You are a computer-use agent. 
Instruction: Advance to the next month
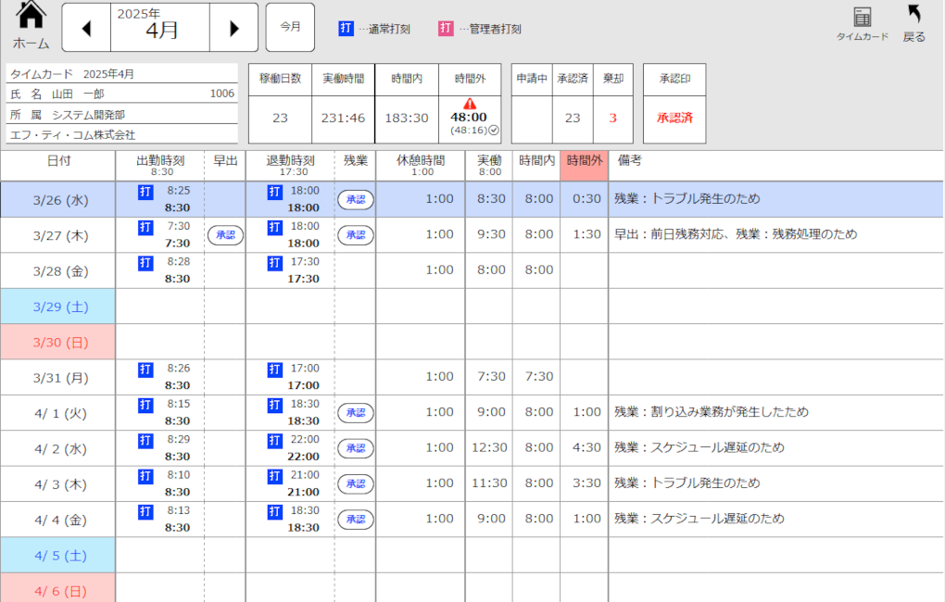(233, 28)
